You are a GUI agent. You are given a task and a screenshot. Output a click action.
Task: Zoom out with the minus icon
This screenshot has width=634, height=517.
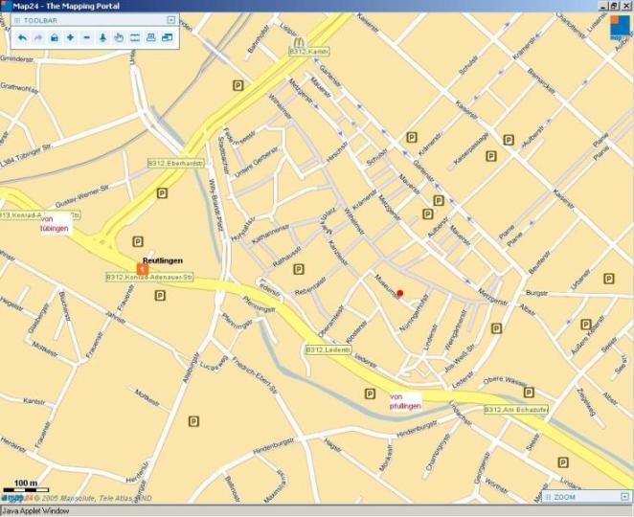[86, 37]
